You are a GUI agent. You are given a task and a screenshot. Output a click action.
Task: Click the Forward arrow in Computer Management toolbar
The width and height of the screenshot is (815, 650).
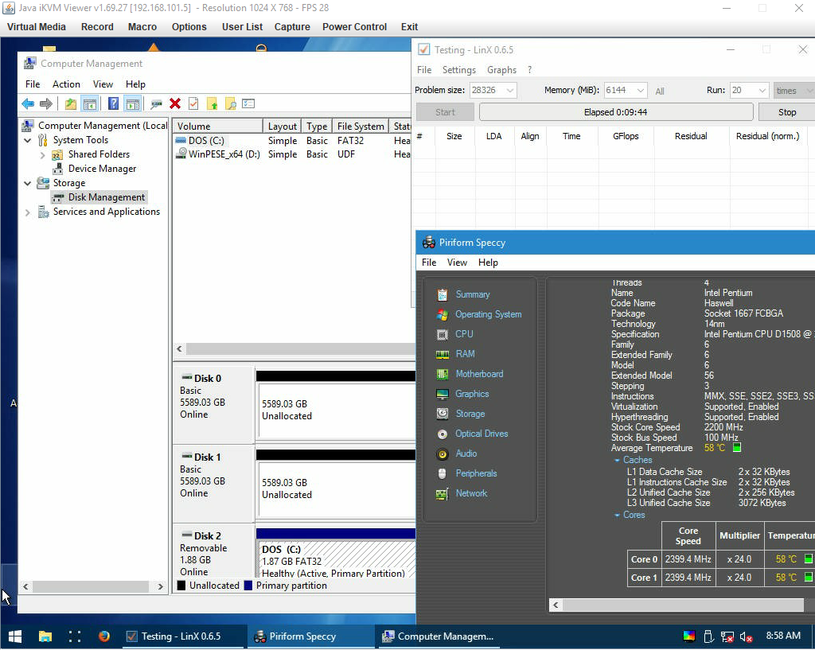(46, 104)
